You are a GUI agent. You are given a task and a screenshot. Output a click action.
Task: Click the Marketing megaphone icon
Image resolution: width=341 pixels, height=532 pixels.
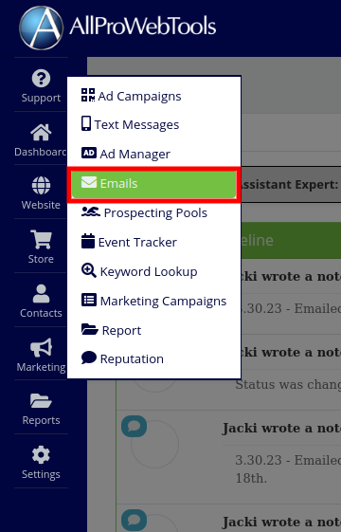click(x=41, y=347)
